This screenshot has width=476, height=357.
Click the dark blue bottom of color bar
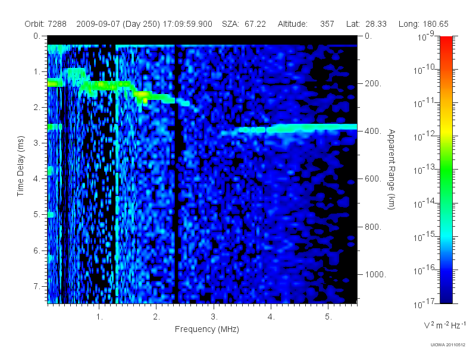click(446, 296)
